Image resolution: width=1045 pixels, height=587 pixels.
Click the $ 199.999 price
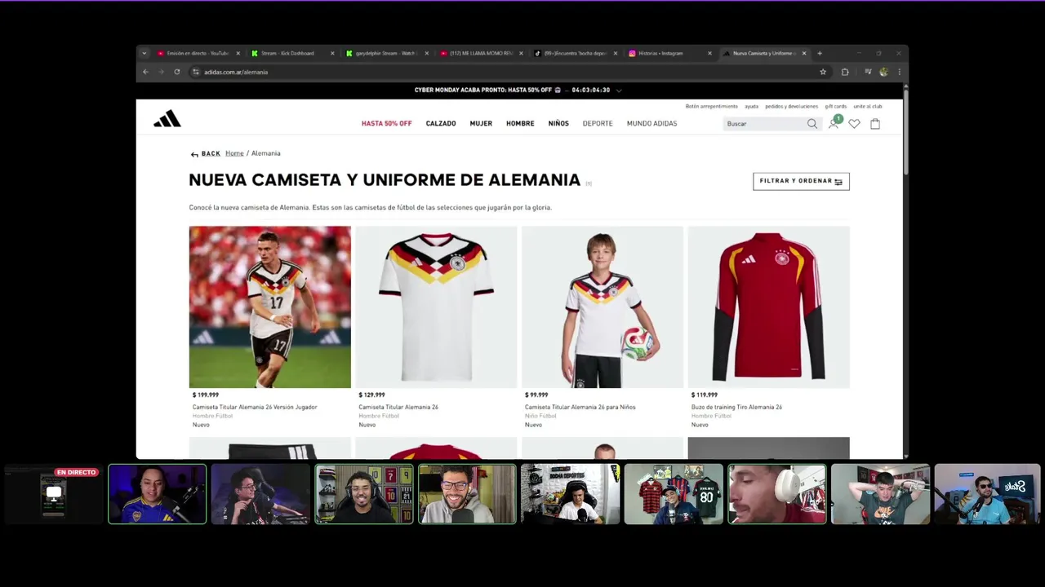click(x=206, y=395)
